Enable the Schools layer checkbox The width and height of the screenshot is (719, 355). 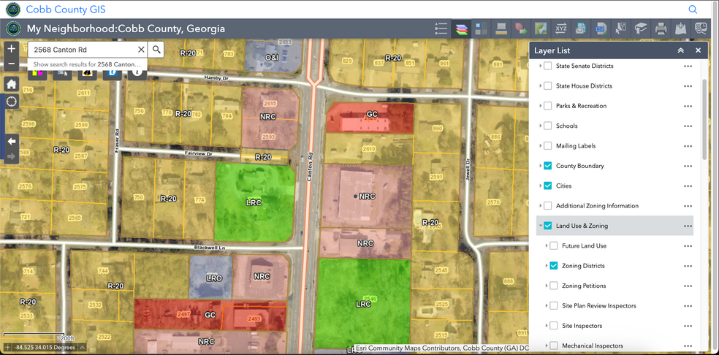pos(547,126)
